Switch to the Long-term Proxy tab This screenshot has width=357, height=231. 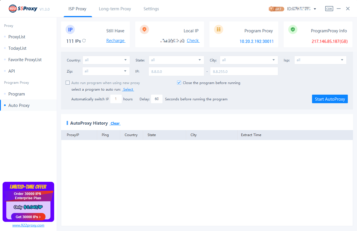[x=115, y=9]
